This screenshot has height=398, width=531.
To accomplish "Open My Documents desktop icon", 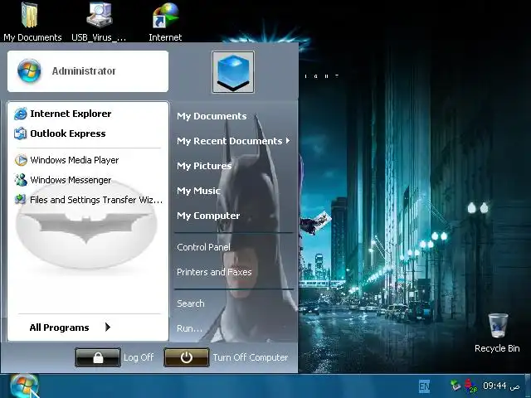I will [32, 22].
